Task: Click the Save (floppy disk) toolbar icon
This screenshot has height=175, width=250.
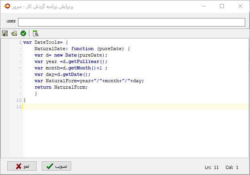Action: point(5,33)
